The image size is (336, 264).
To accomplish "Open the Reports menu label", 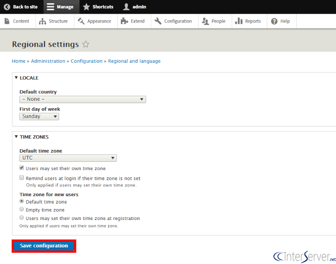I will point(253,21).
